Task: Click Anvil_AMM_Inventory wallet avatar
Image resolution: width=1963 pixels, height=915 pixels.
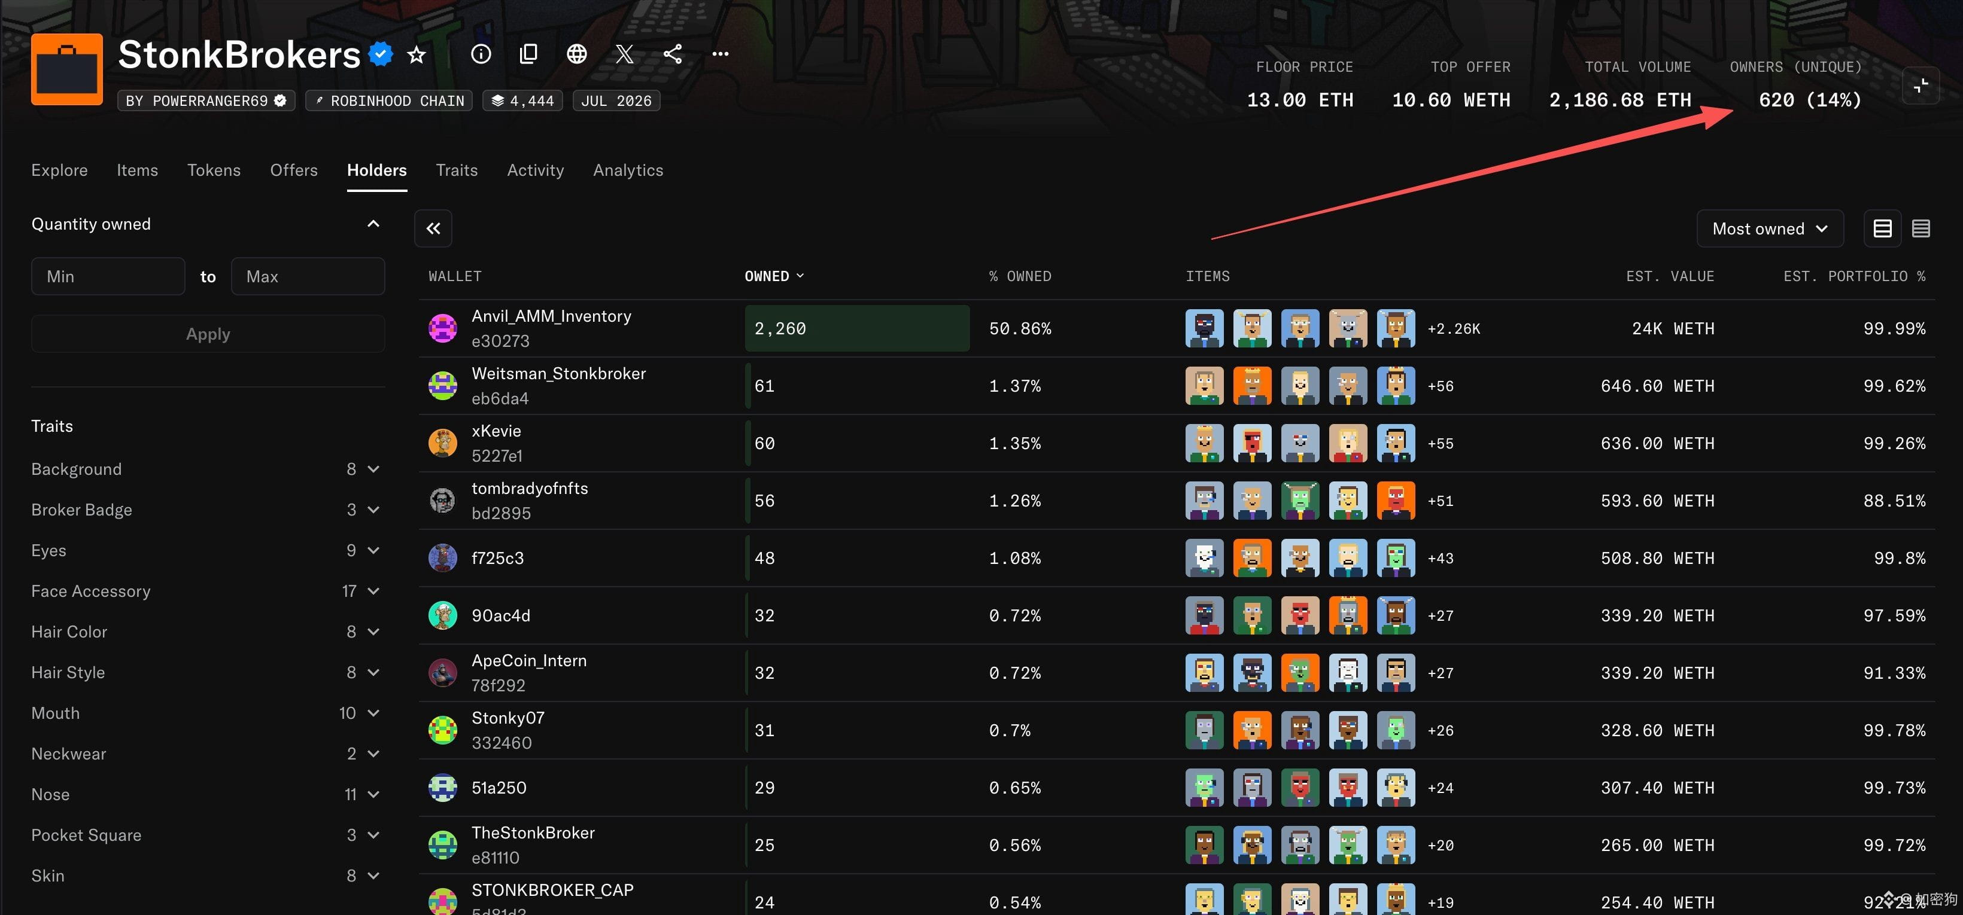Action: [443, 328]
